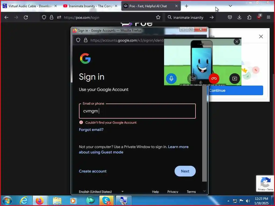Open Action Center flag icon
The image size is (275, 206).
pyautogui.click(x=241, y=201)
